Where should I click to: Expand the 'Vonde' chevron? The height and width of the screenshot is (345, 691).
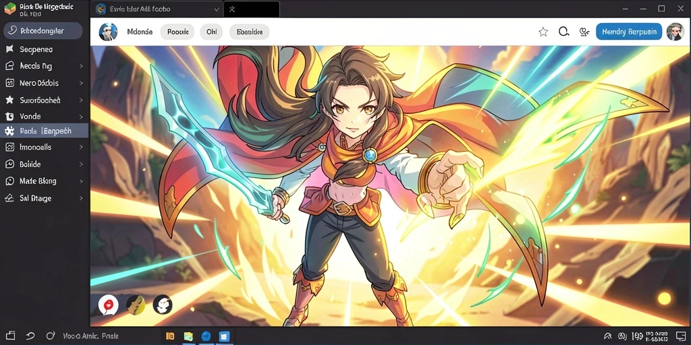[81, 117]
